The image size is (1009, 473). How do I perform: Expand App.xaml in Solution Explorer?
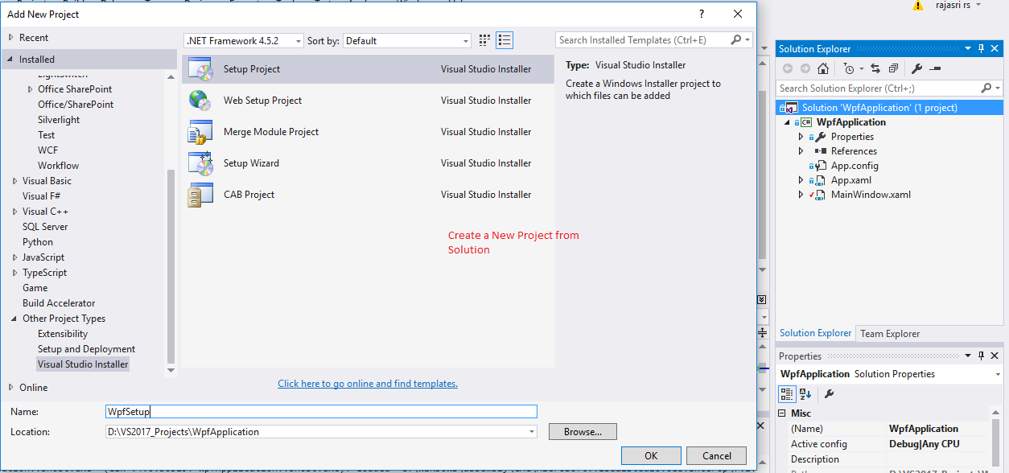801,180
